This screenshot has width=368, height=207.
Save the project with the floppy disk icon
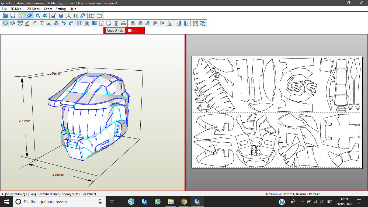(x=13, y=16)
